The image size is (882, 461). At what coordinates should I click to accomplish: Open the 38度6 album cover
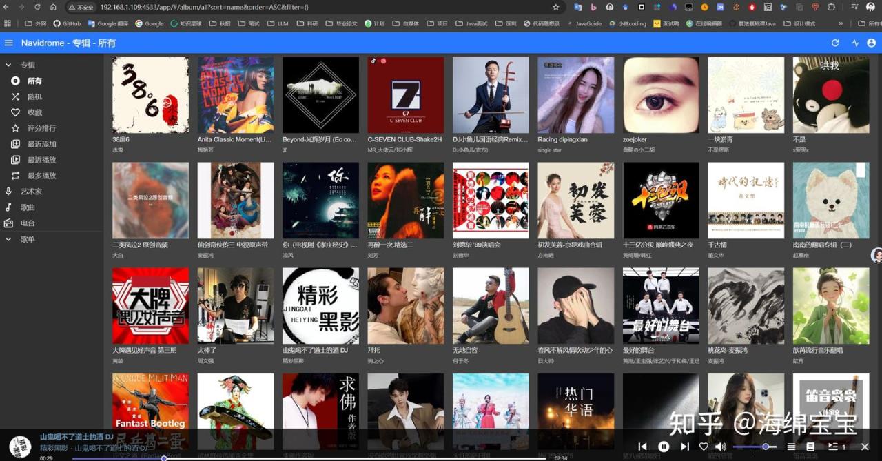150,95
